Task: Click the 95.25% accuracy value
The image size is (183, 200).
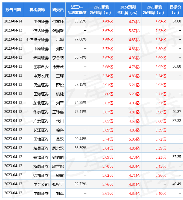Action: tap(80, 21)
